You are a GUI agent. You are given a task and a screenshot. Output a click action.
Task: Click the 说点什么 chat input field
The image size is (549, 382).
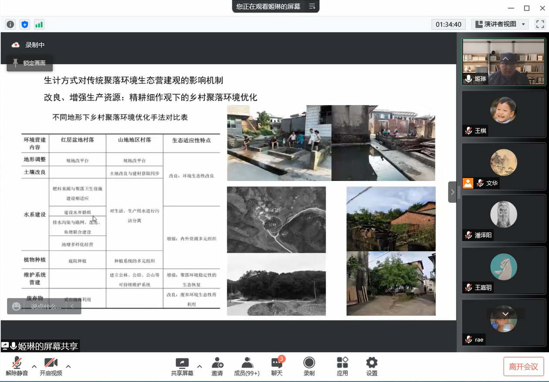(46, 307)
